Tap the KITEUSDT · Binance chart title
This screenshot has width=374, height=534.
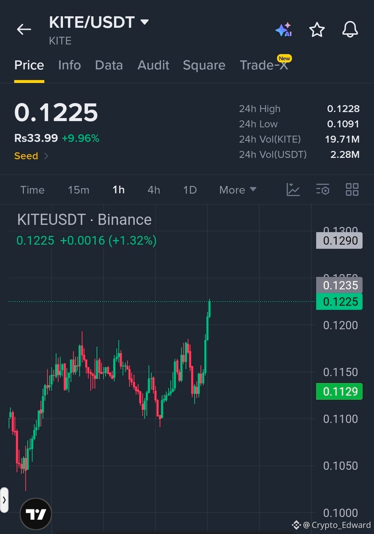click(84, 220)
